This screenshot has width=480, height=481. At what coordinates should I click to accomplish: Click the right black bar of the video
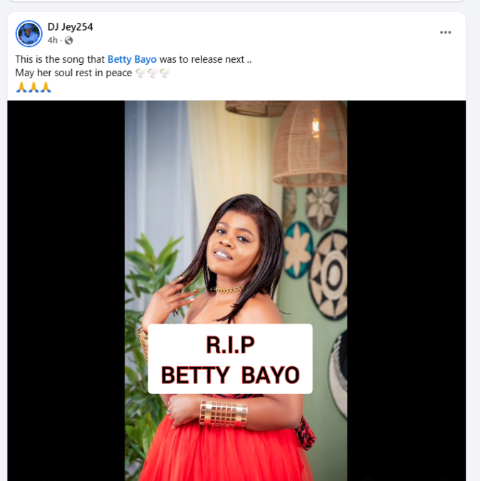(x=406, y=285)
